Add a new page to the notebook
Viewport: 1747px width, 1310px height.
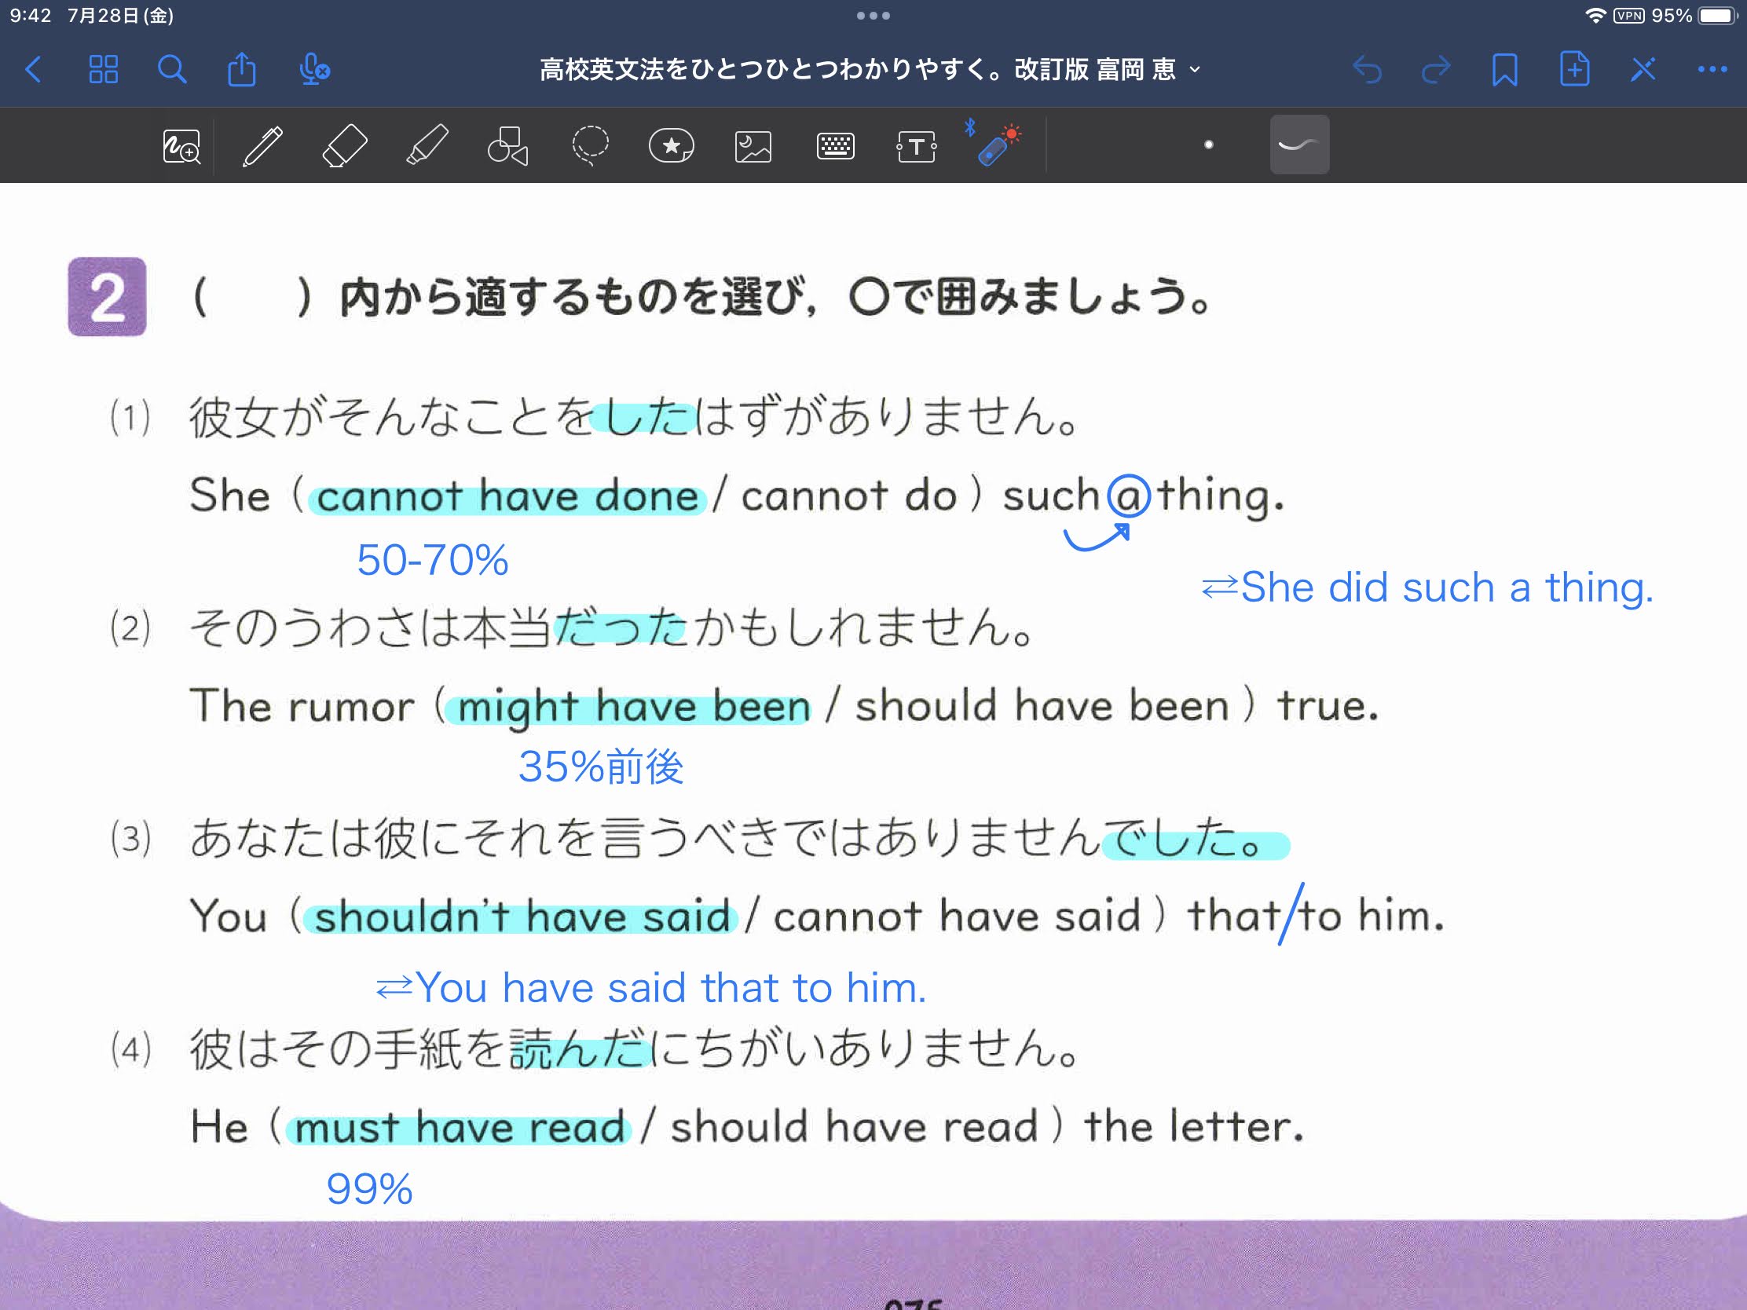tap(1574, 69)
